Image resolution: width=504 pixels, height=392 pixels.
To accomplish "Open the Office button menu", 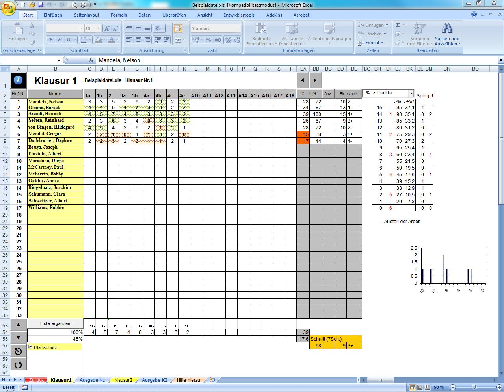I will coord(8,8).
